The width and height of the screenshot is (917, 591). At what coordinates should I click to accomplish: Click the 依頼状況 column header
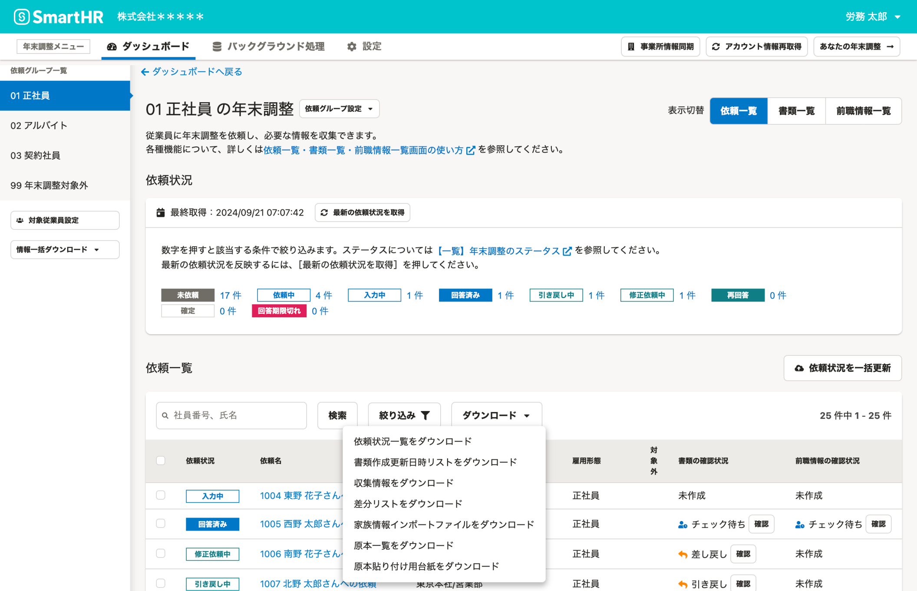(200, 461)
